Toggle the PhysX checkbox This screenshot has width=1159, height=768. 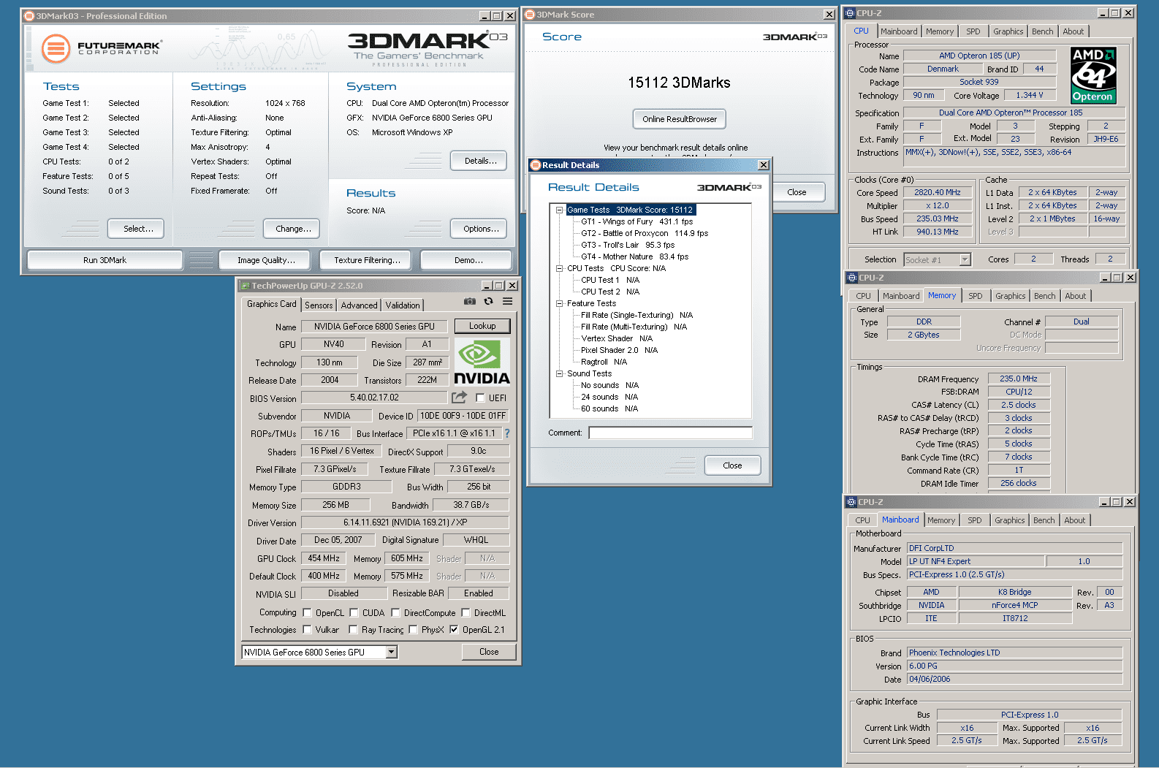(x=413, y=630)
